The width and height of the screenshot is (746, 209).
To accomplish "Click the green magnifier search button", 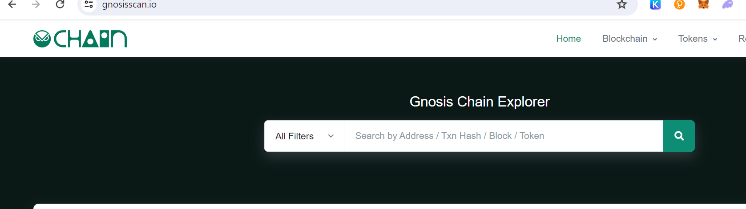I will [x=679, y=136].
